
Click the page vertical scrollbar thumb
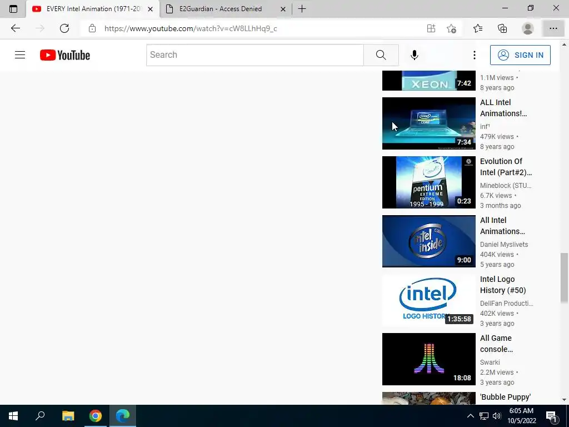point(564,277)
